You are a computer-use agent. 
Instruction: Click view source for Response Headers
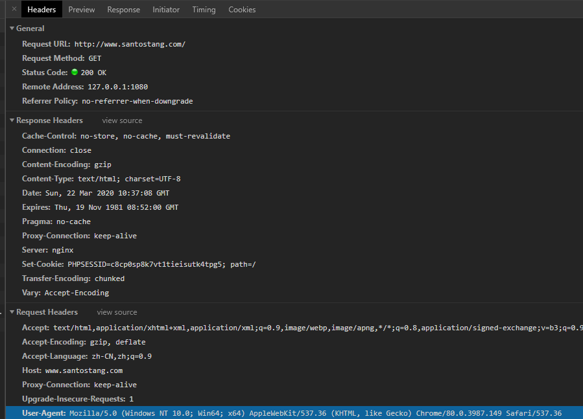122,120
